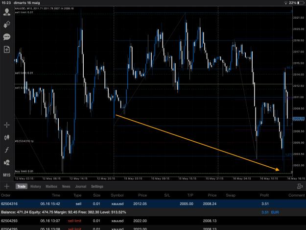Add a new chart window icon

point(7,49)
